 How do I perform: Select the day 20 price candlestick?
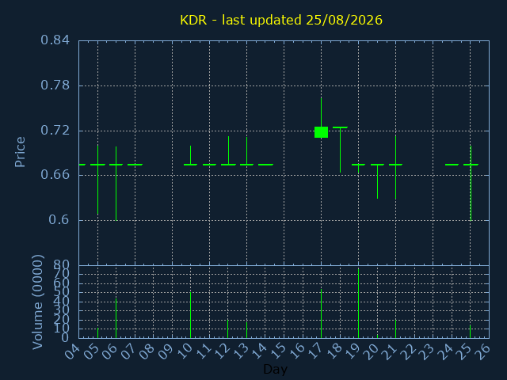[x=377, y=181]
